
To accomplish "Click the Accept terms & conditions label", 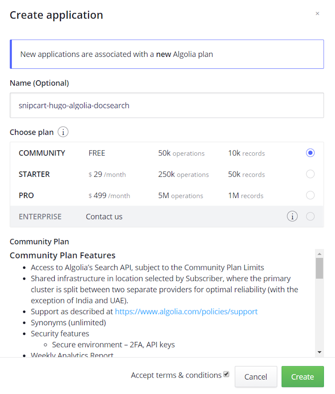I will (176, 375).
